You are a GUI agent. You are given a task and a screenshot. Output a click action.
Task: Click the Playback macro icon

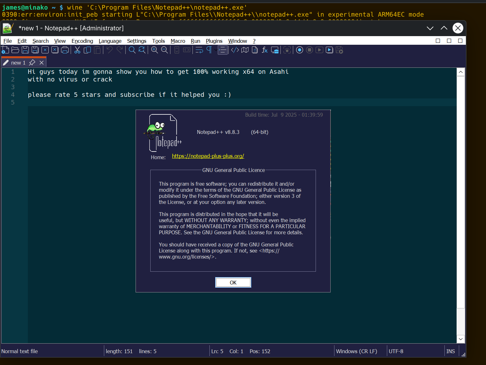click(319, 50)
